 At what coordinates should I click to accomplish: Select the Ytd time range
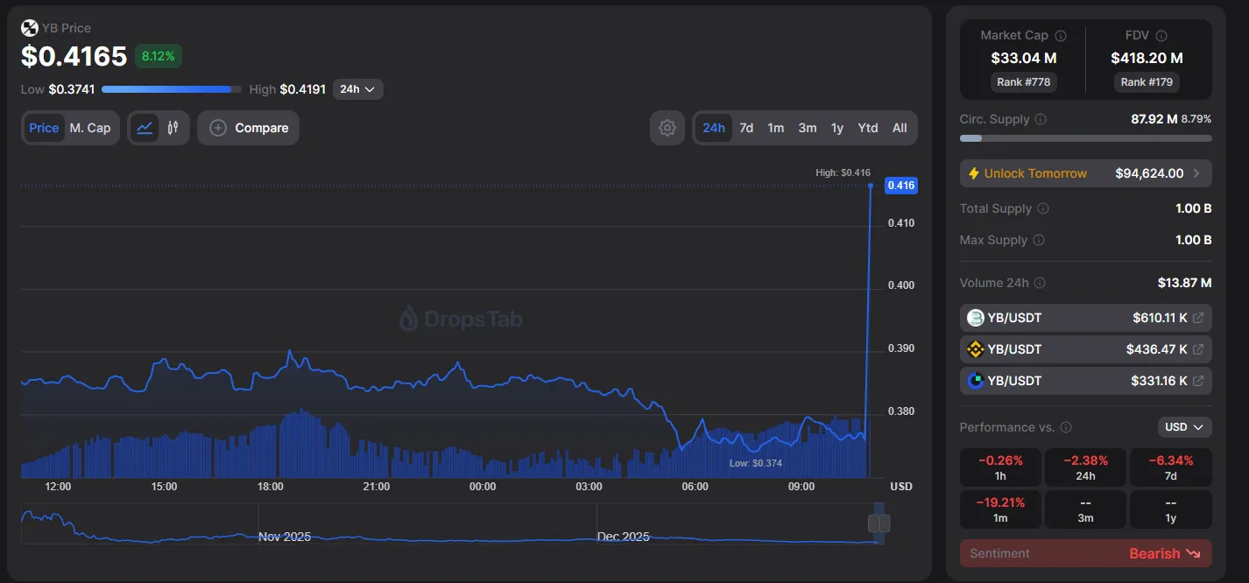pyautogui.click(x=867, y=127)
